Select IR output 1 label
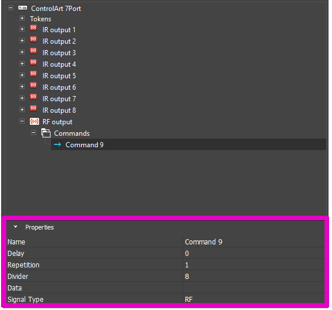Screen dimensions: 332x310 [x=59, y=30]
